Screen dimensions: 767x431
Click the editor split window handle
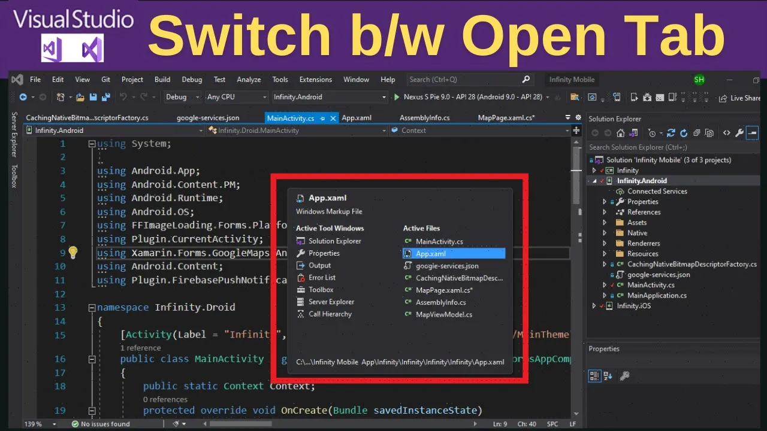coord(578,130)
